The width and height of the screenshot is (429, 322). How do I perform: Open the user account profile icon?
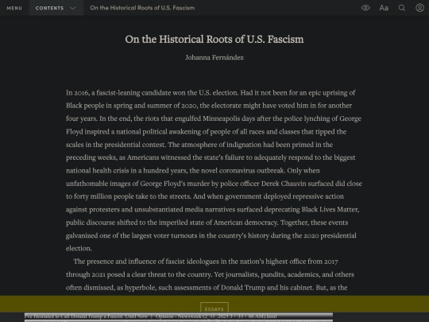point(419,8)
